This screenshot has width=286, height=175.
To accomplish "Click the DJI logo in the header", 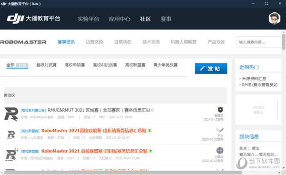I will point(16,19).
